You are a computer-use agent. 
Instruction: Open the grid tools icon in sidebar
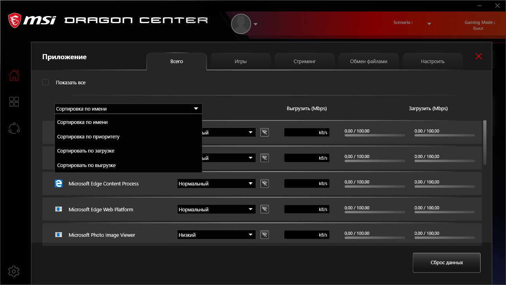point(14,102)
